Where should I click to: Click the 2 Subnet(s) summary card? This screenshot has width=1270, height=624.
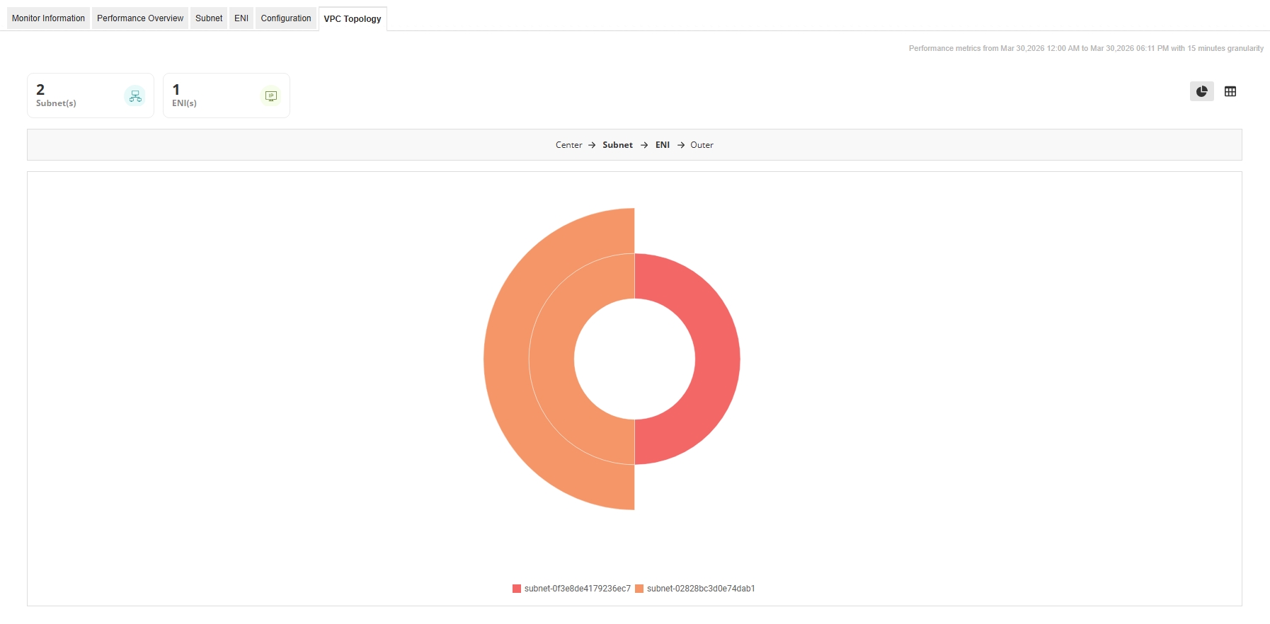[x=91, y=96]
